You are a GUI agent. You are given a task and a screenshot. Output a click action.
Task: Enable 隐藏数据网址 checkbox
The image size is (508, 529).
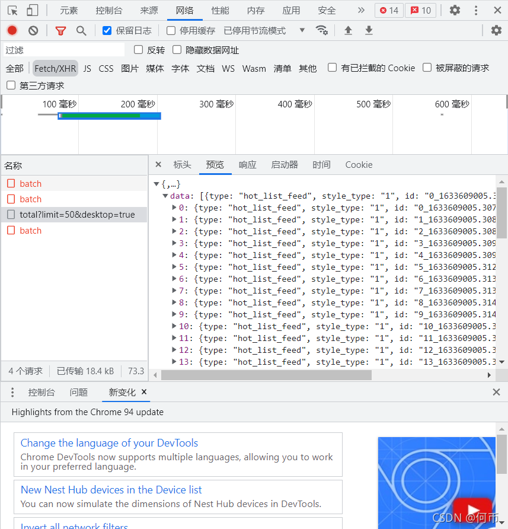(x=177, y=50)
